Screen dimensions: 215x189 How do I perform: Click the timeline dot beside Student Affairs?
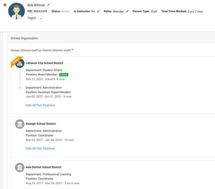pyautogui.click(x=20, y=70)
